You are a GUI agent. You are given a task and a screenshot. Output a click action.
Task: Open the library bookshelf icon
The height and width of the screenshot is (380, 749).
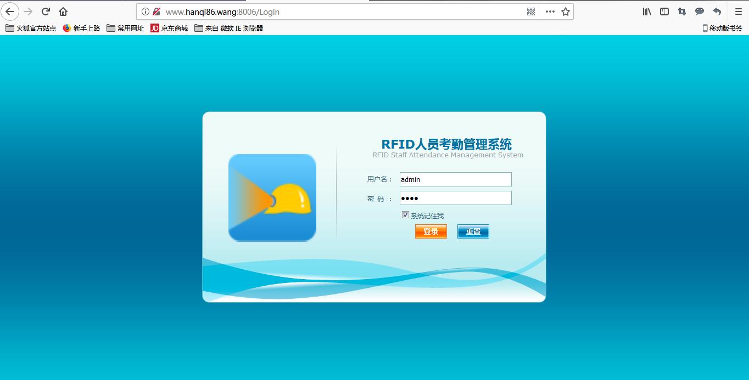tap(647, 12)
